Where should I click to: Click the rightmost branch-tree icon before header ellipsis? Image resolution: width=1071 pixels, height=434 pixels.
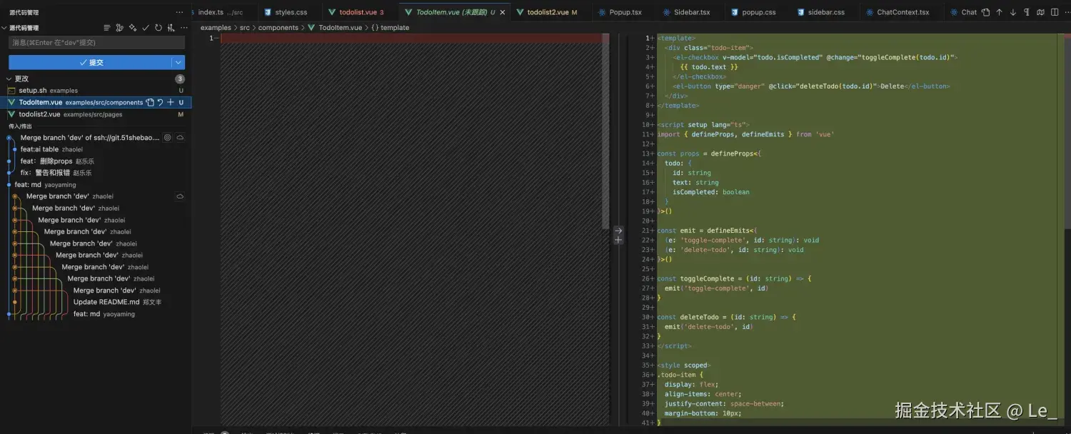(170, 28)
